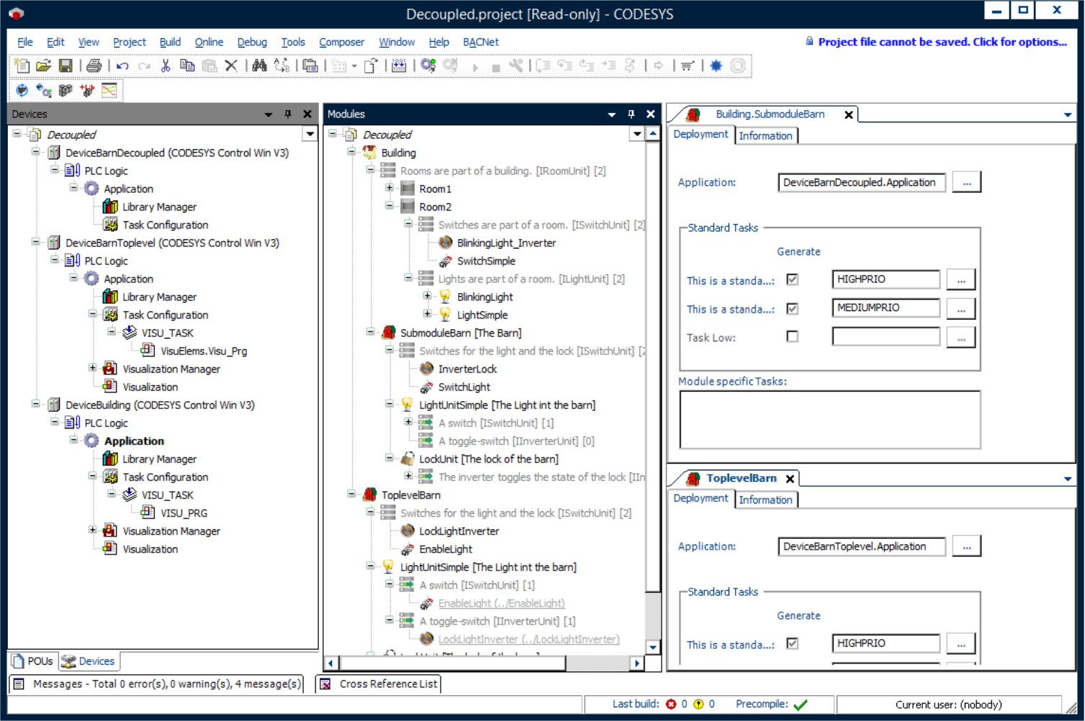1085x721 pixels.
Task: Click the HIGHPRIO task field in SubmoduleBarn
Action: click(885, 279)
